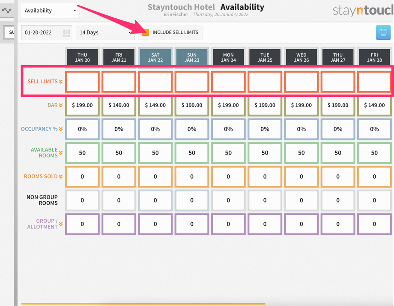Screen dimensions: 394x306
Task: Click the blue print icon button
Action: coord(383,33)
